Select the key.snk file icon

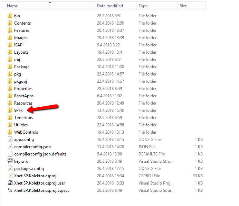[10, 161]
